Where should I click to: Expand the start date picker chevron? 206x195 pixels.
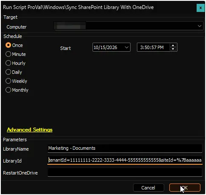(x=127, y=47)
